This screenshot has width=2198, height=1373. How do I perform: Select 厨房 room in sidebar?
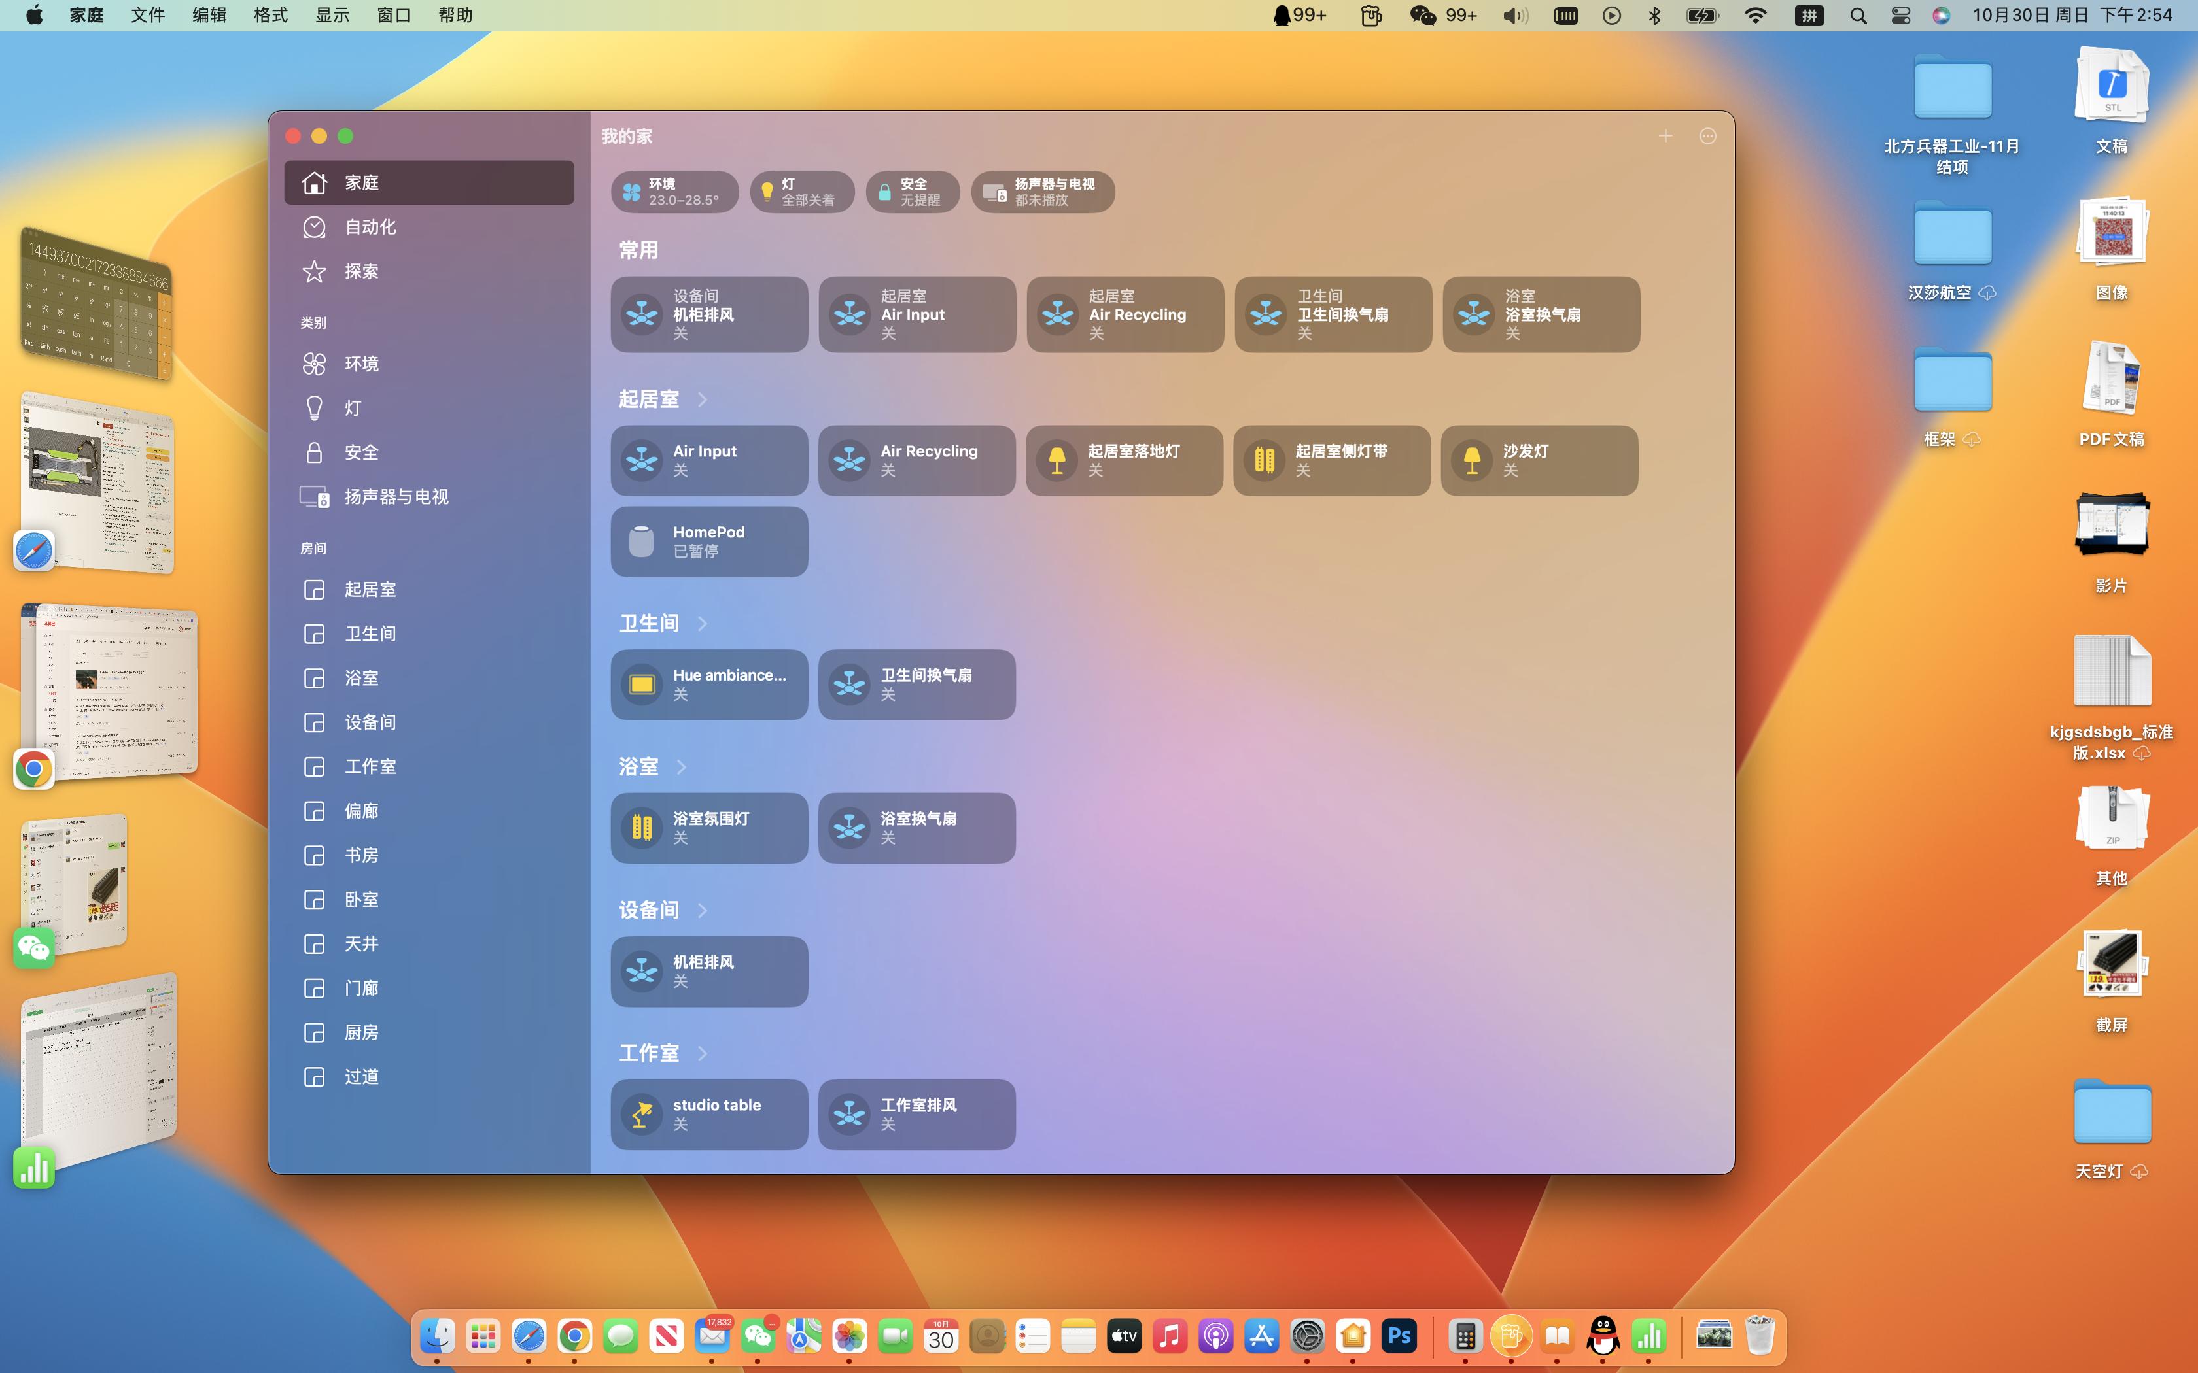360,1032
